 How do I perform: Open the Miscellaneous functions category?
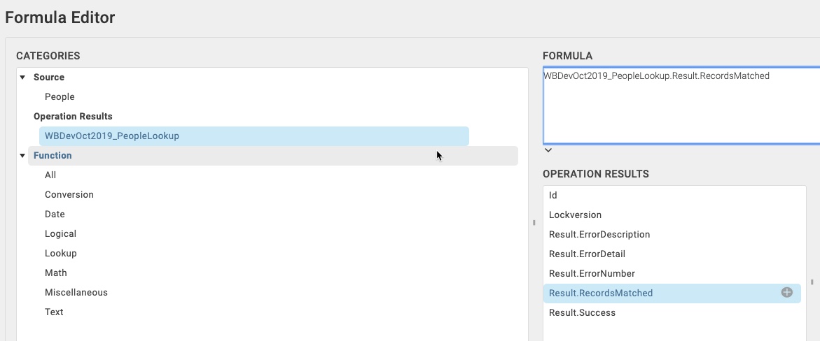pyautogui.click(x=76, y=292)
